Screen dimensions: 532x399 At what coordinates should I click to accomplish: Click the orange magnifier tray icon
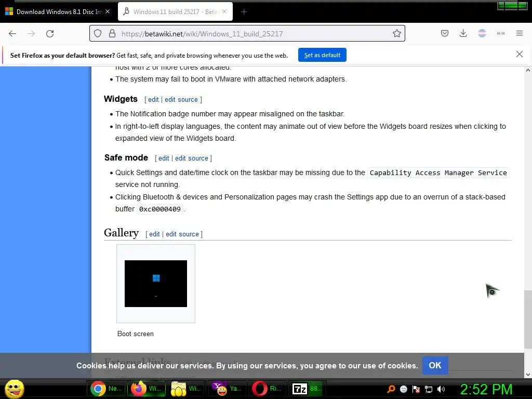[x=391, y=389]
